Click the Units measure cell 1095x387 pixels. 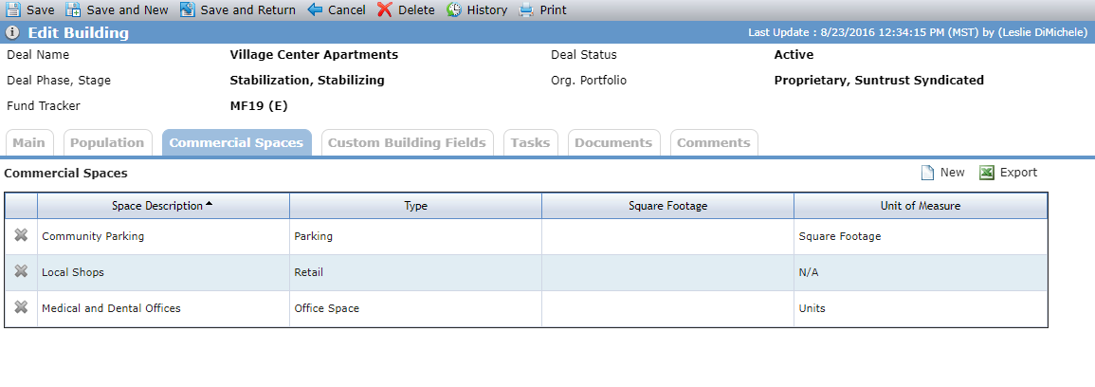point(921,308)
